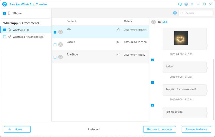Click the Content column header
The height and width of the screenshot is (137, 215).
pyautogui.click(x=71, y=21)
